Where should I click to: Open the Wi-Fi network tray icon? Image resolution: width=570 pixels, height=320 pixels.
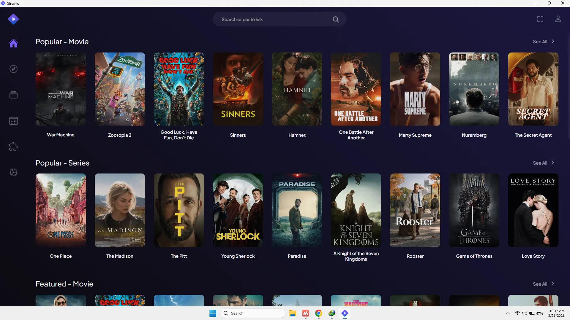[x=517, y=313]
